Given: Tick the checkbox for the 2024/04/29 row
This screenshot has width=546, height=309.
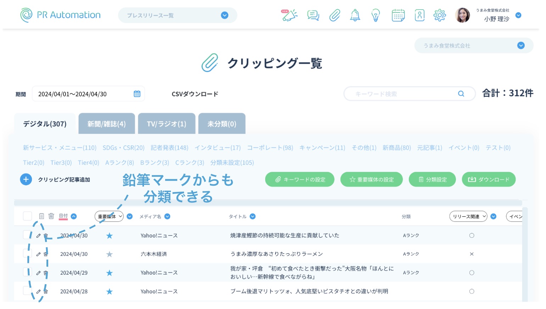Looking at the screenshot, I should click(27, 272).
